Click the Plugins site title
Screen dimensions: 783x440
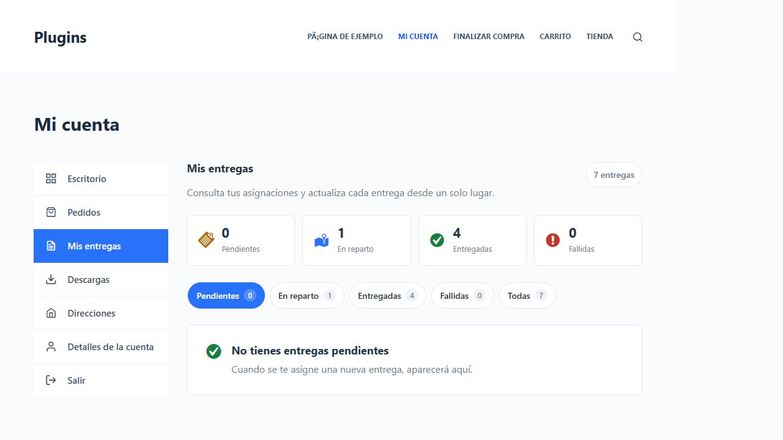61,37
